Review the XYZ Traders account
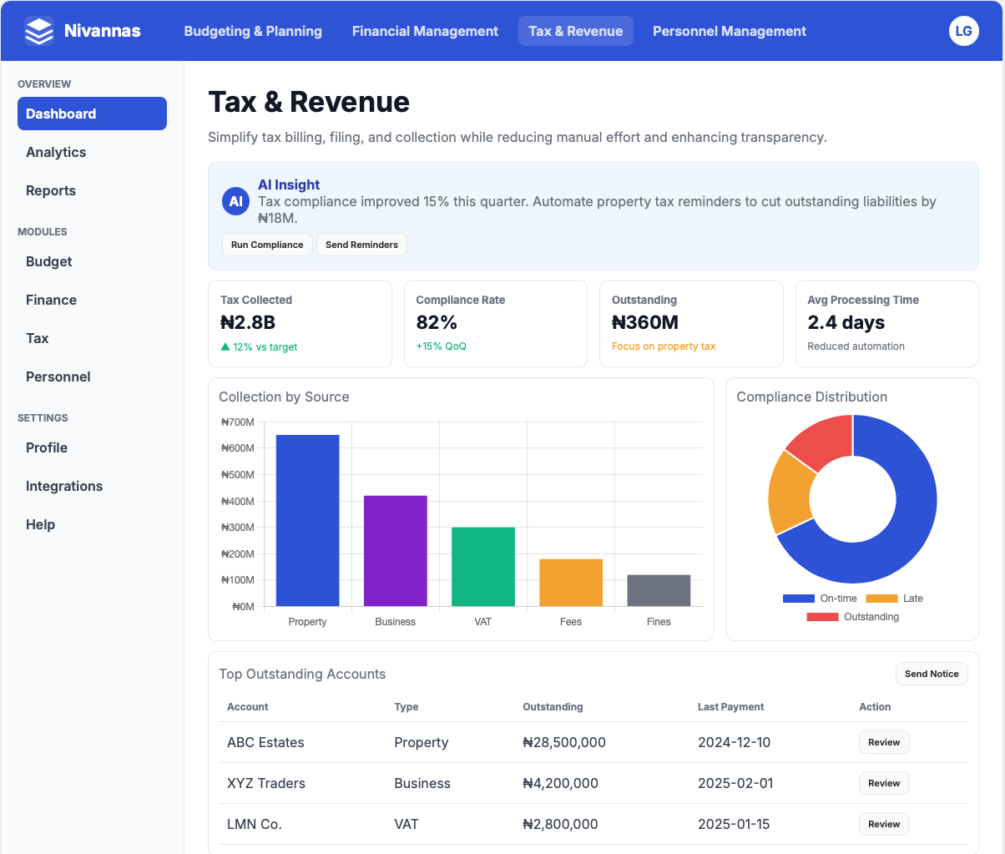This screenshot has height=854, width=1005. tap(883, 783)
